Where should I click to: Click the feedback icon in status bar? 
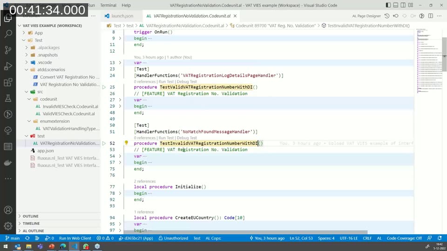(x=430, y=238)
